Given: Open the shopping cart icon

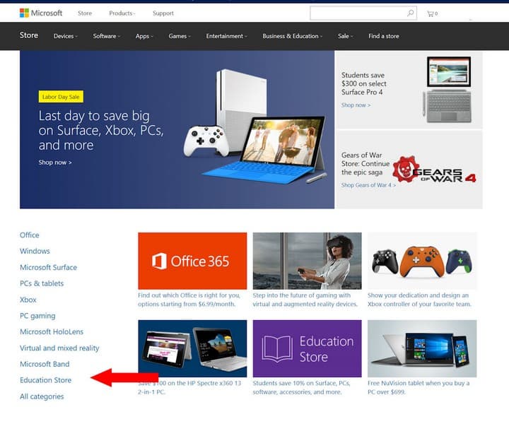Looking at the screenshot, I should click(432, 13).
